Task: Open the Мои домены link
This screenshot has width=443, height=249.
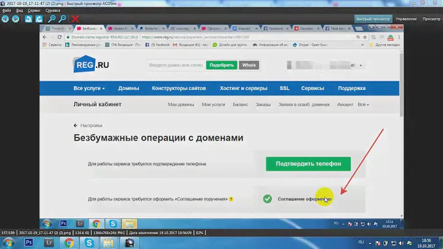Action: coord(181,105)
